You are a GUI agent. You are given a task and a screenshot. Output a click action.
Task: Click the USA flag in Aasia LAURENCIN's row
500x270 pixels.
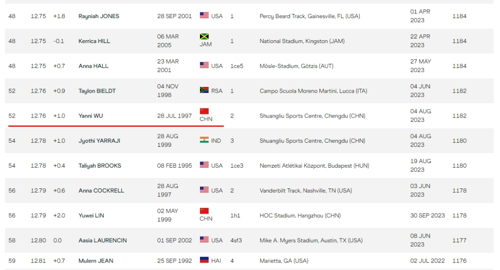[x=204, y=240]
